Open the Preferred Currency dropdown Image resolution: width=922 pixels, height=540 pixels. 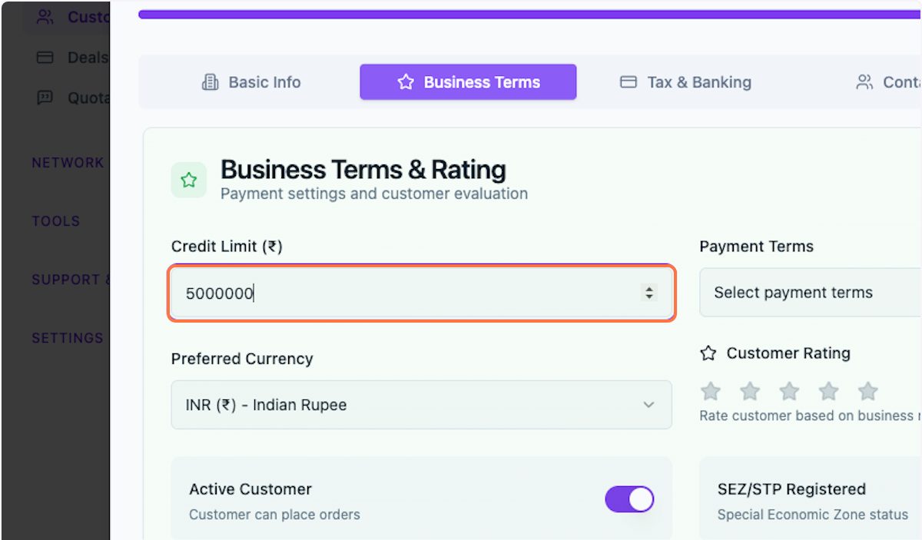click(421, 405)
